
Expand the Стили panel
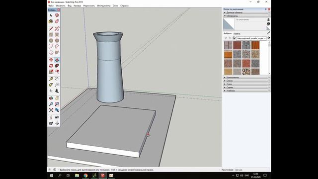point(246,81)
